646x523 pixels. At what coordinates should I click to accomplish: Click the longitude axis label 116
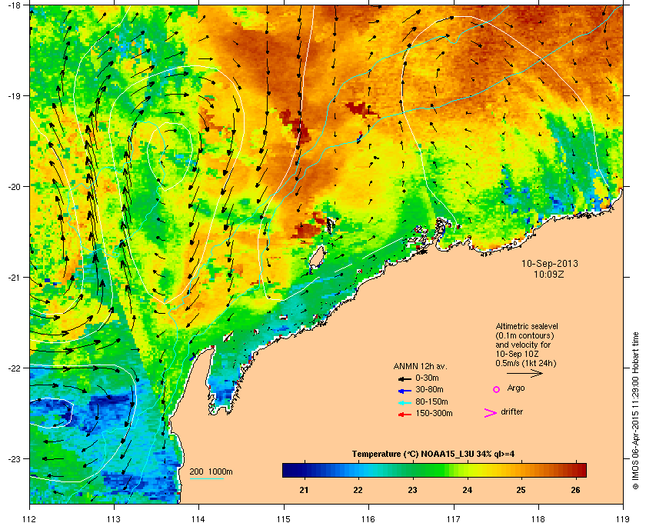[368, 518]
